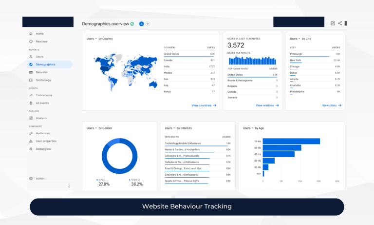Screen dimensions: 374x225
Task: Click the add comparison plus icon
Action: (x=148, y=23)
